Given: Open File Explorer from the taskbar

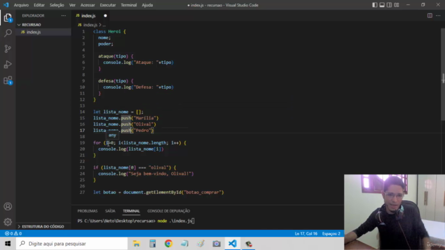Looking at the screenshot, I should (x=136, y=244).
